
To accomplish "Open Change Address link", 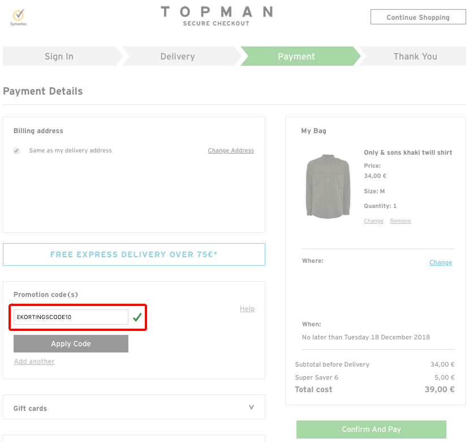I will point(231,150).
